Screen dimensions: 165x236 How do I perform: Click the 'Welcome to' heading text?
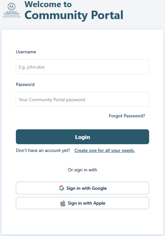tap(48, 4)
